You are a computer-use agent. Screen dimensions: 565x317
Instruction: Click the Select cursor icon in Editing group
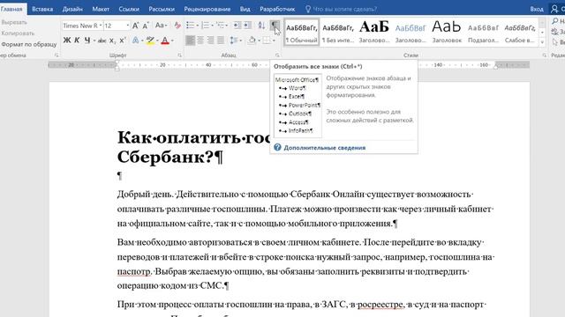click(555, 42)
